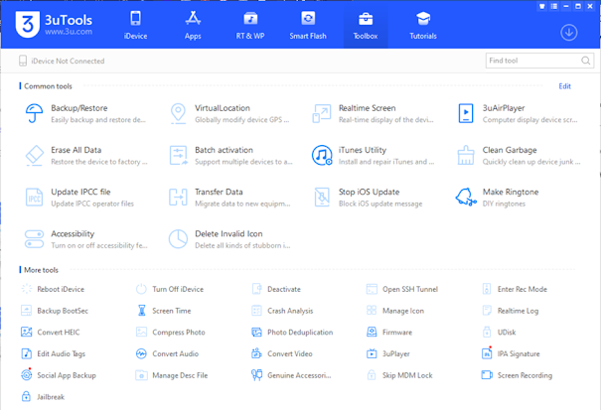Open the Realtime Screen tool icon
This screenshot has width=601, height=410.
322,113
